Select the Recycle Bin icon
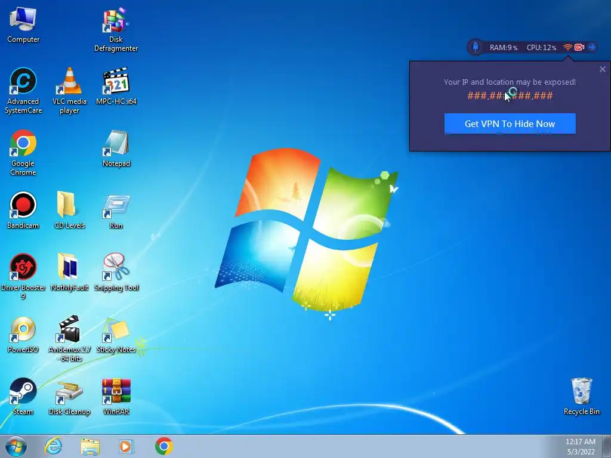This screenshot has height=458, width=611. tap(581, 396)
